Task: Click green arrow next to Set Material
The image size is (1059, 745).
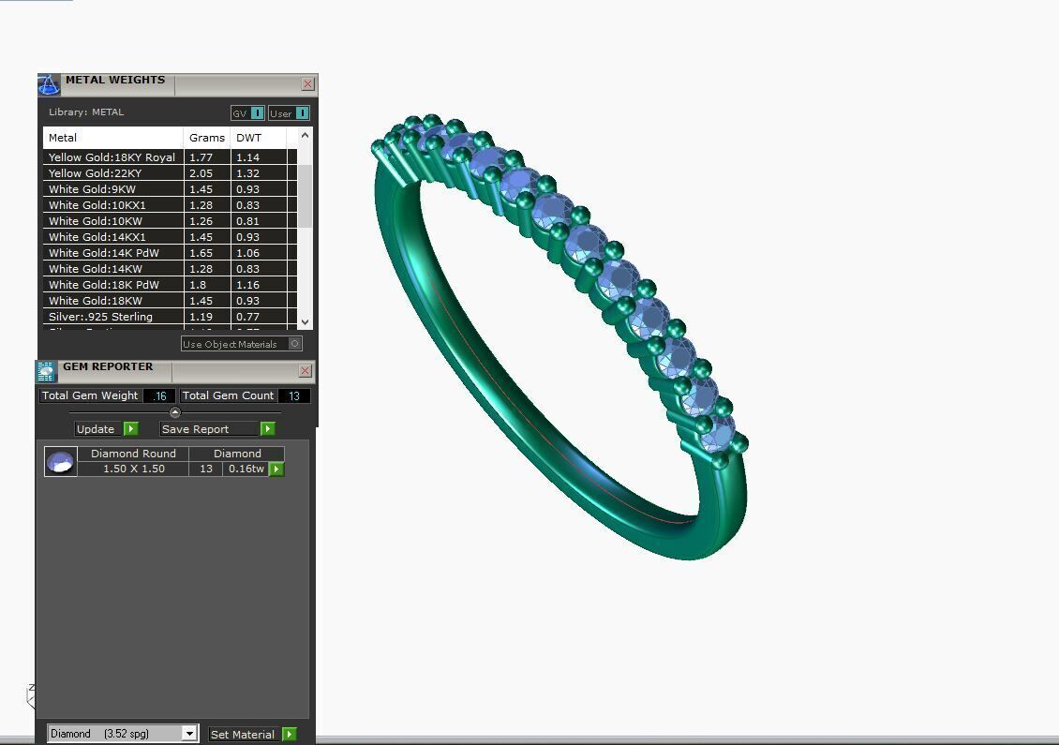Action: pyautogui.click(x=289, y=734)
